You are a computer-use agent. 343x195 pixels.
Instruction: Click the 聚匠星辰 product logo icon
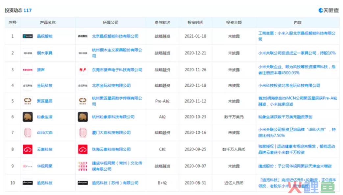point(28,101)
